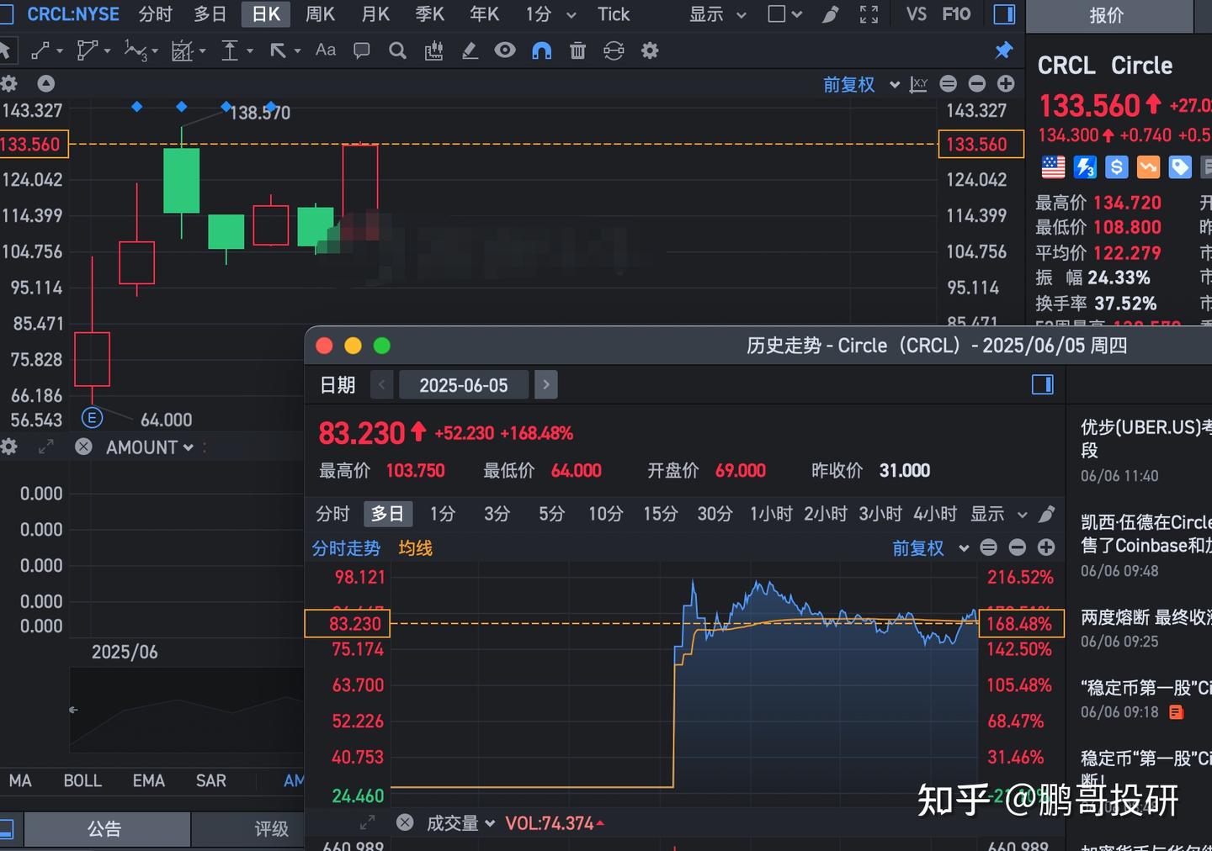
Task: Select the SAR indicator
Action: coord(211,780)
